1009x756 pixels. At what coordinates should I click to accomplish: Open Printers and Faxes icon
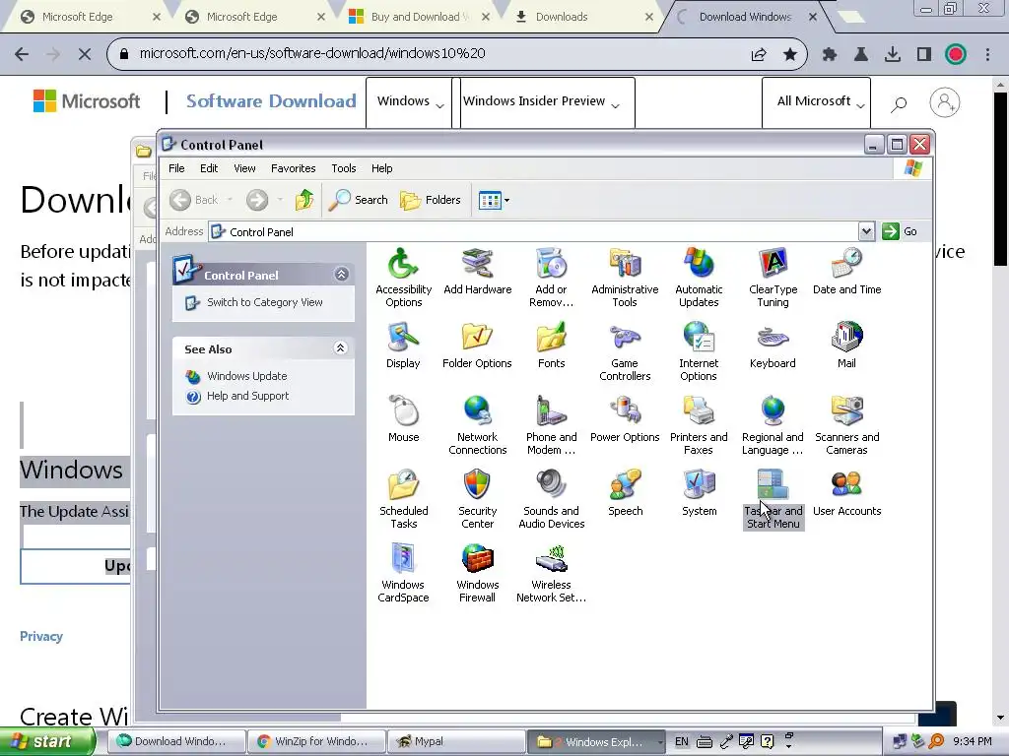click(699, 425)
